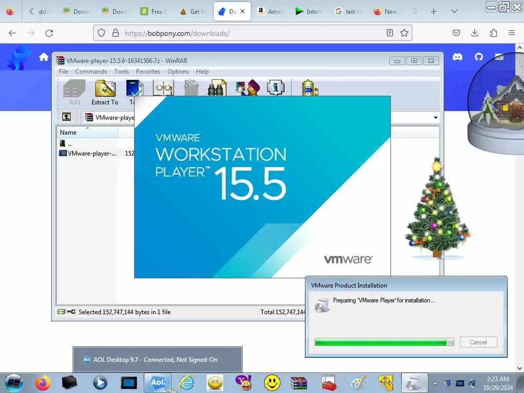Viewport: 524px width, 393px height.
Task: Open the File menu in WinRAR
Action: tap(63, 72)
